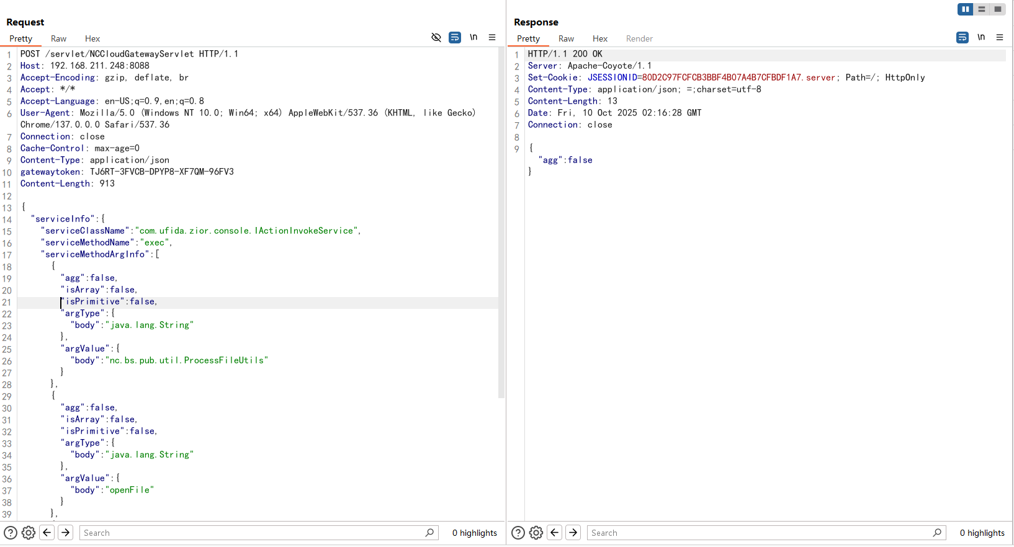Go to next match in Response
1014x547 pixels.
tap(573, 533)
